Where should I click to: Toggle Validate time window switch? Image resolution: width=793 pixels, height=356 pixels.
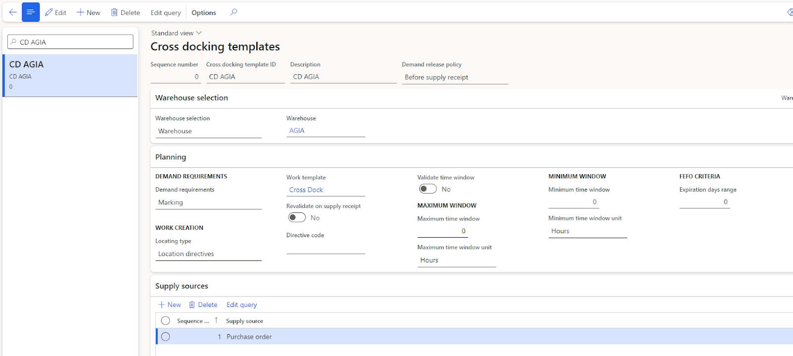pyautogui.click(x=428, y=189)
